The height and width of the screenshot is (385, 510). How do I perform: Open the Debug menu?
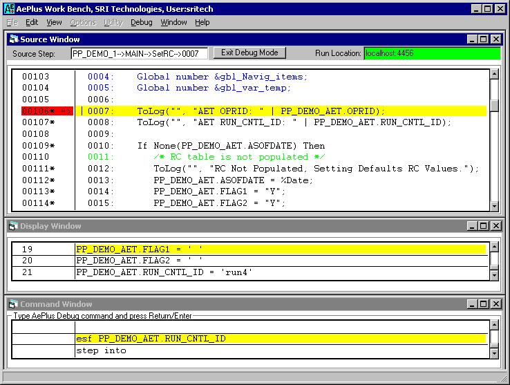click(141, 22)
